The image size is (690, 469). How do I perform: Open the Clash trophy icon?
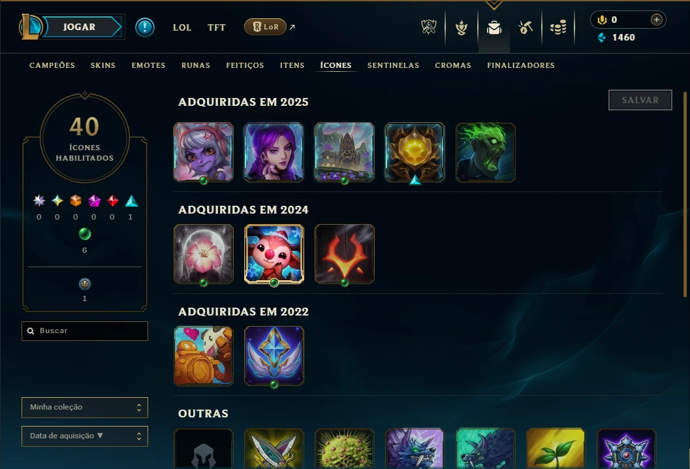coord(461,27)
